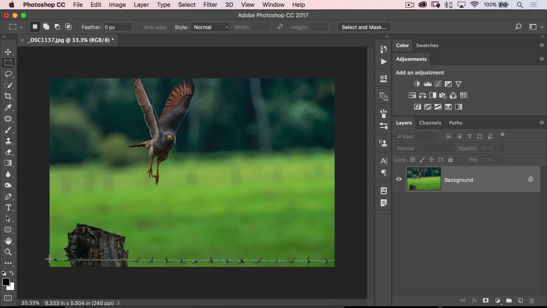547x308 pixels.
Task: Enable the Add to selection mode
Action: (46, 27)
